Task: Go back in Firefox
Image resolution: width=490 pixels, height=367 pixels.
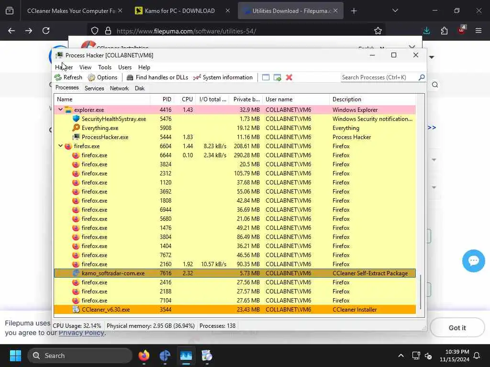Action: pos(11,31)
